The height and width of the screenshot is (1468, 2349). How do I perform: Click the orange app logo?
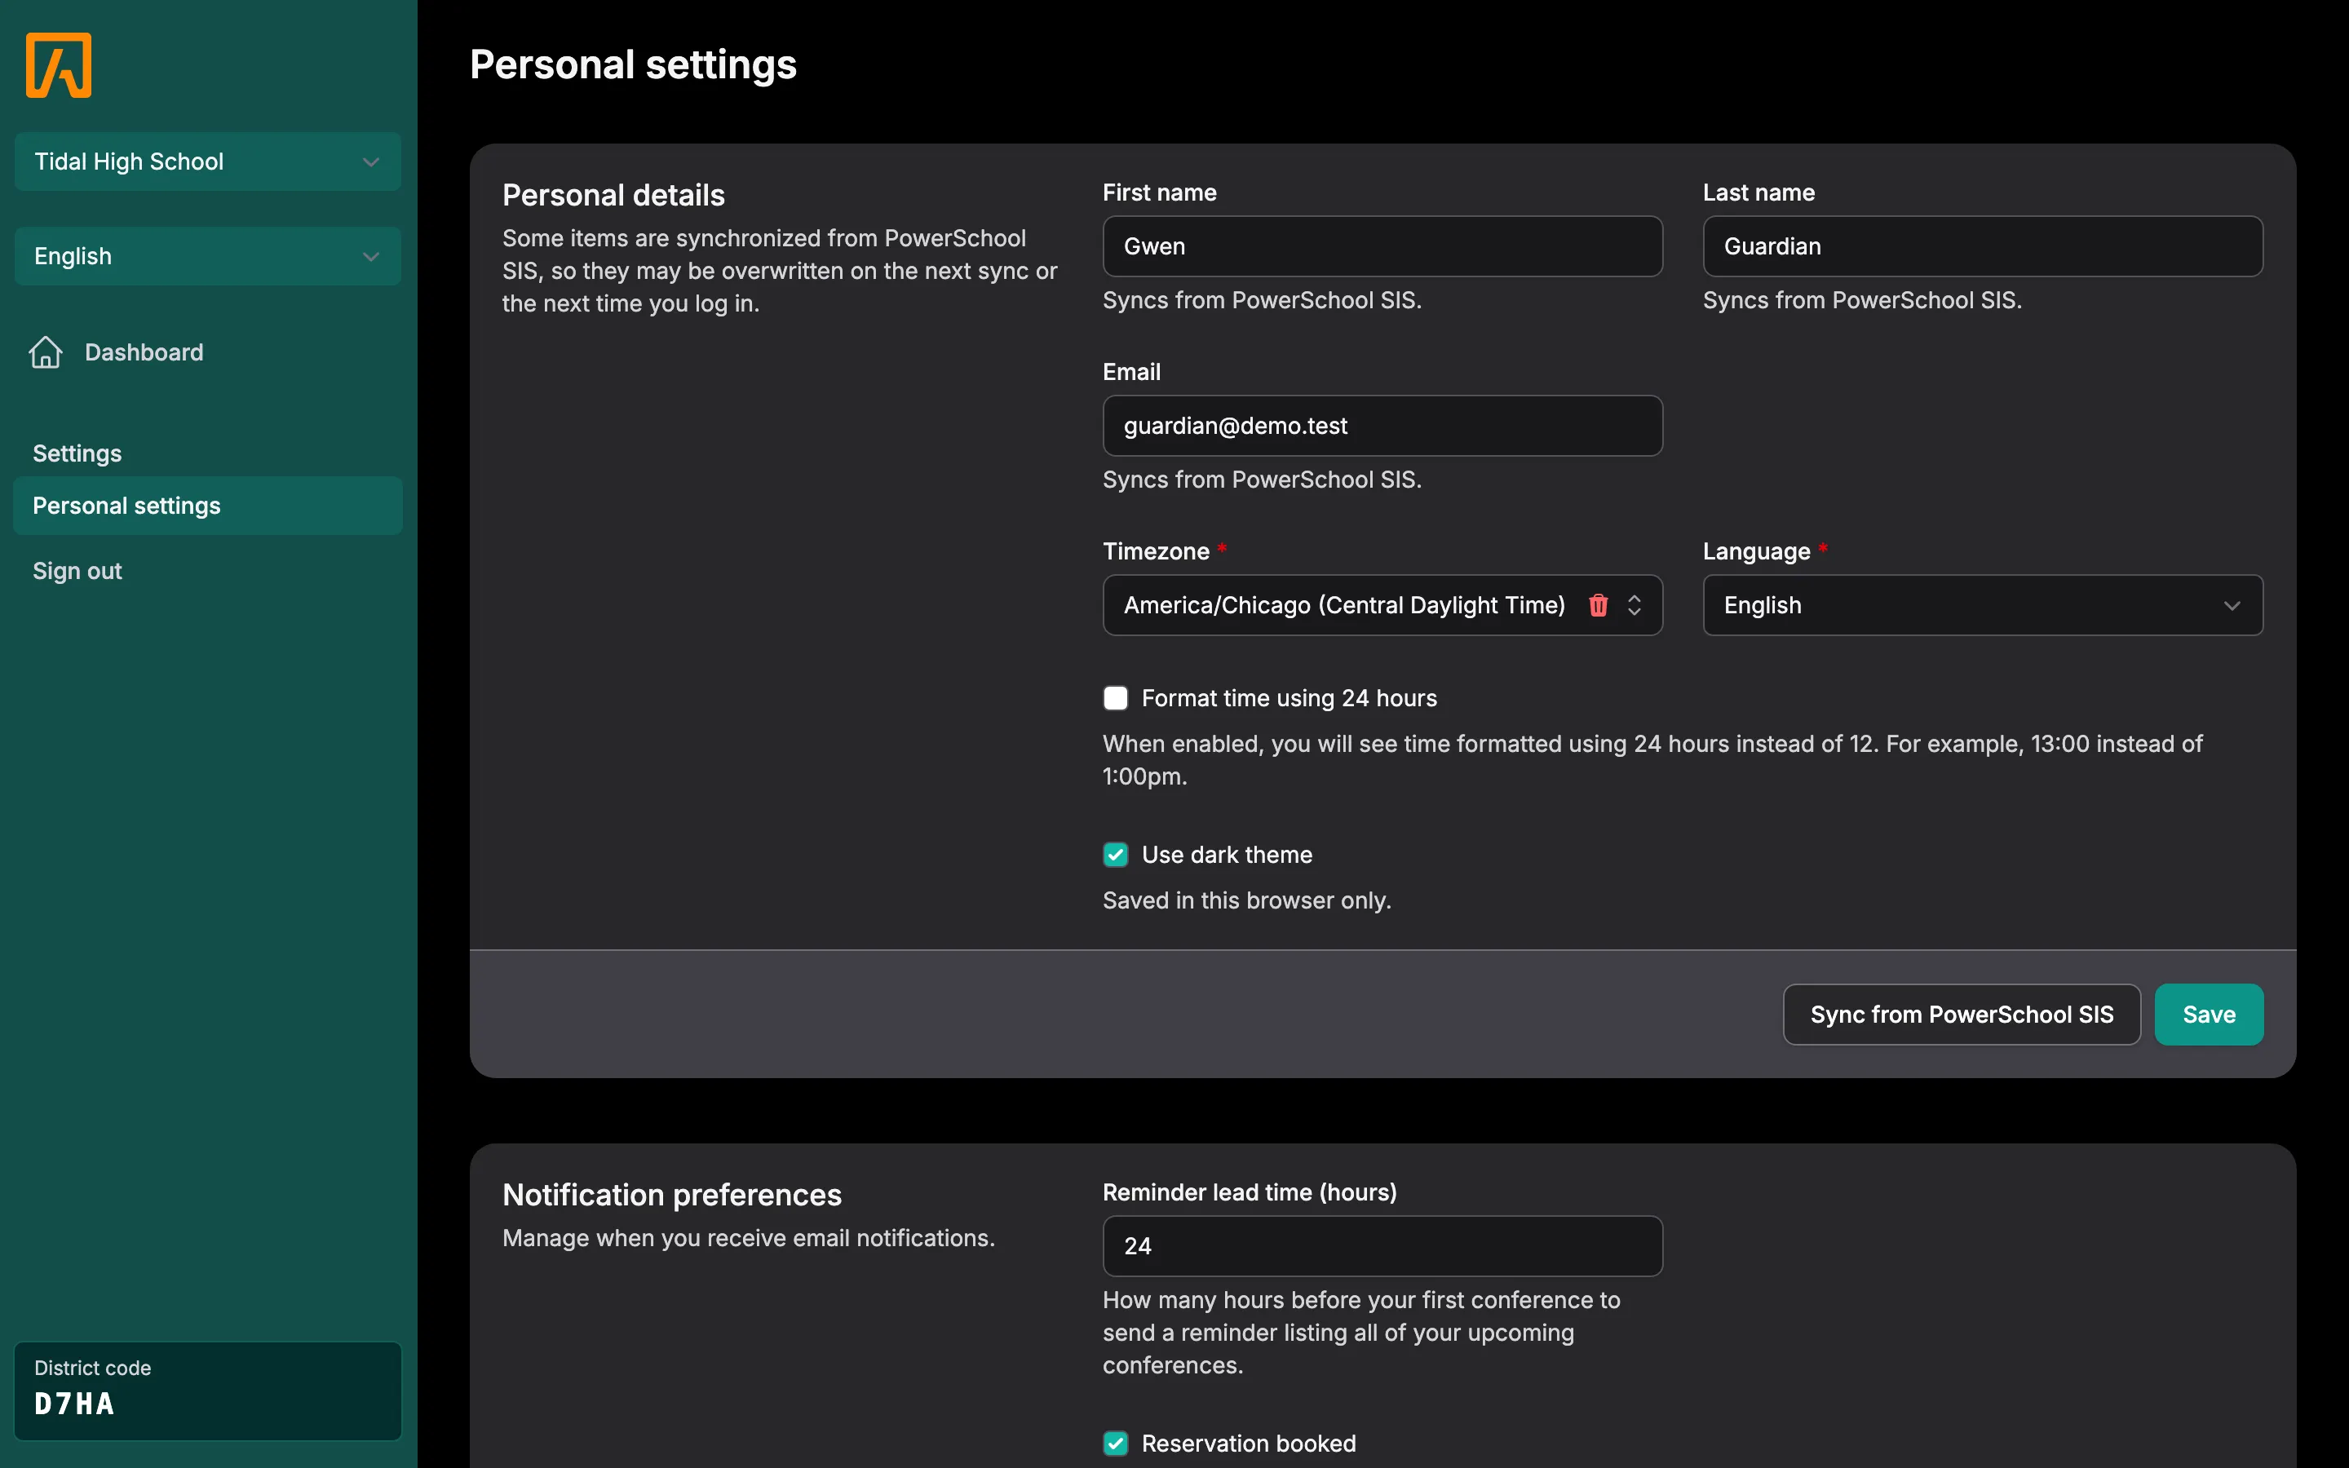pyautogui.click(x=58, y=65)
